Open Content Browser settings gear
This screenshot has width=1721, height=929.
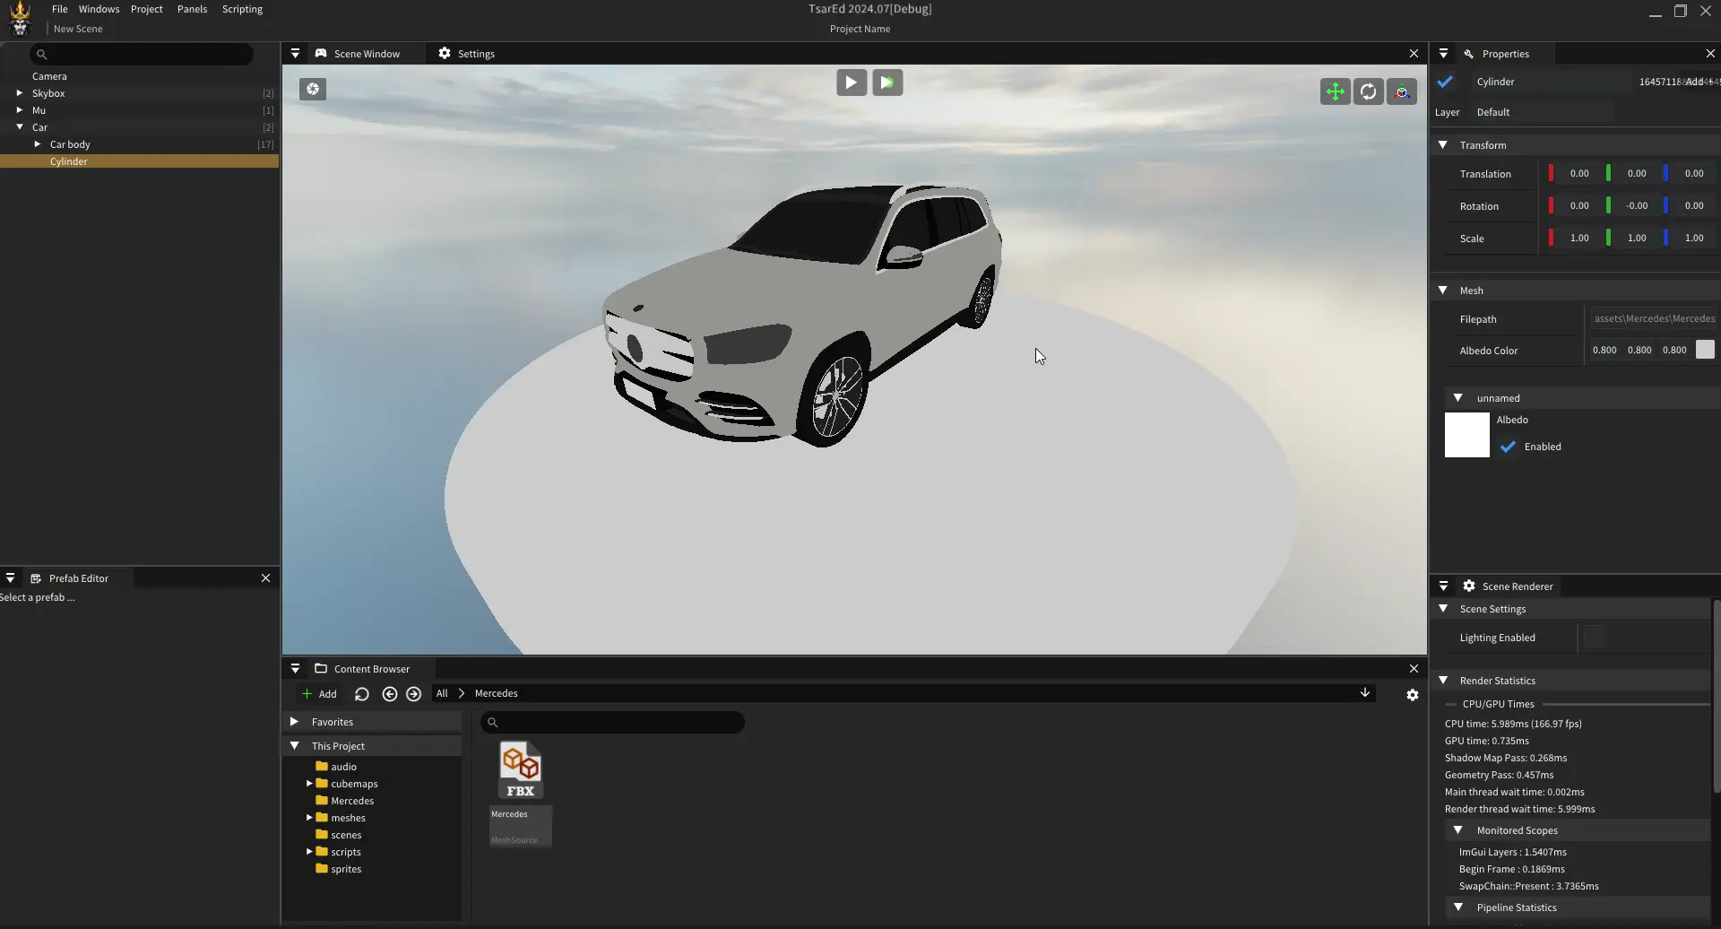click(1413, 695)
